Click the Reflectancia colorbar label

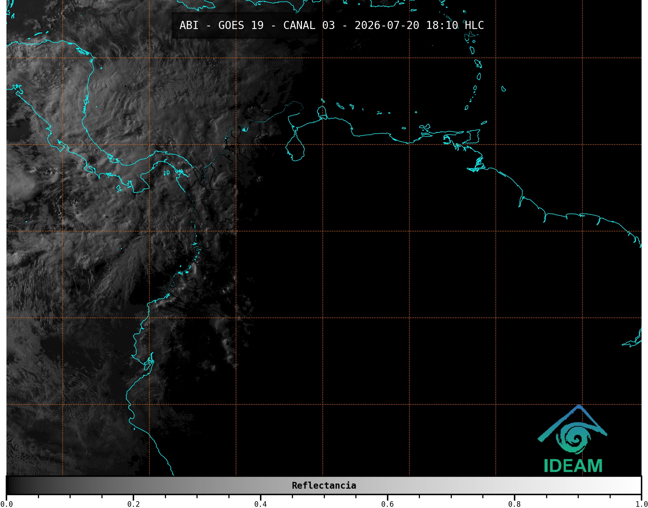pyautogui.click(x=324, y=485)
